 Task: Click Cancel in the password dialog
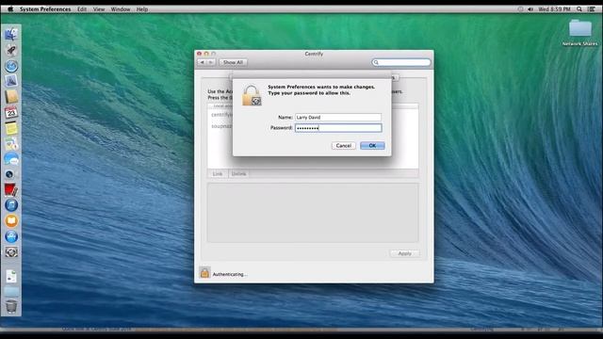[x=343, y=146]
